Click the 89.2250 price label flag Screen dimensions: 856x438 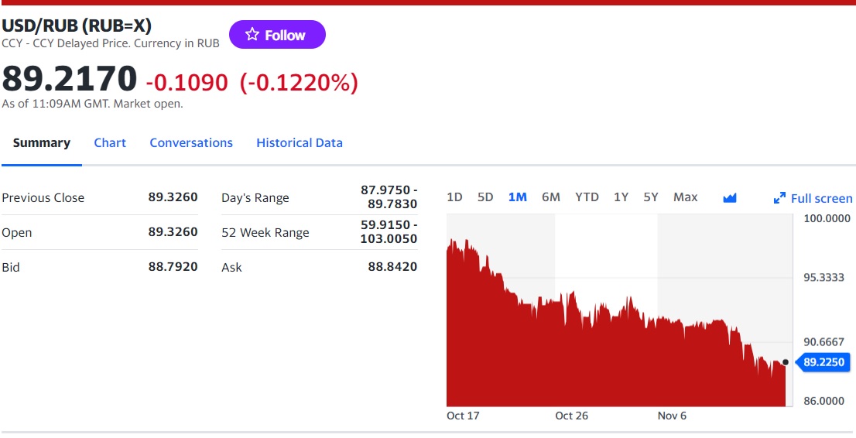point(823,362)
